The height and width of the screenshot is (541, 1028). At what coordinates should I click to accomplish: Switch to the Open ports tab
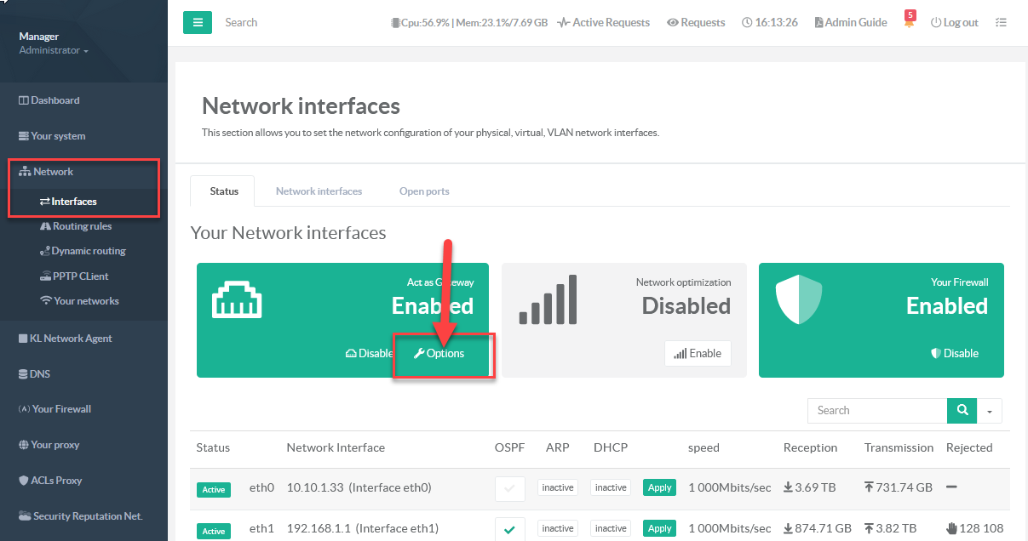coord(424,191)
